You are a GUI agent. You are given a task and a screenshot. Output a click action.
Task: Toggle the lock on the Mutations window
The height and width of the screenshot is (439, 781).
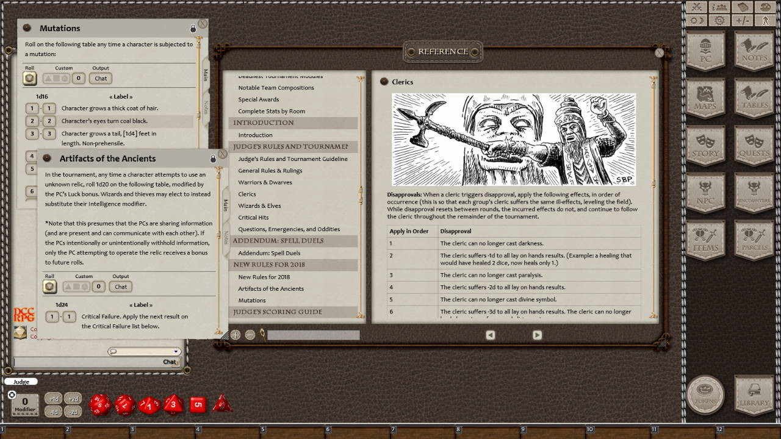[x=192, y=28]
